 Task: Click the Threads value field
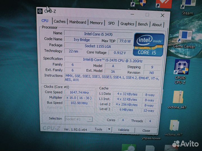[x=150, y=121]
